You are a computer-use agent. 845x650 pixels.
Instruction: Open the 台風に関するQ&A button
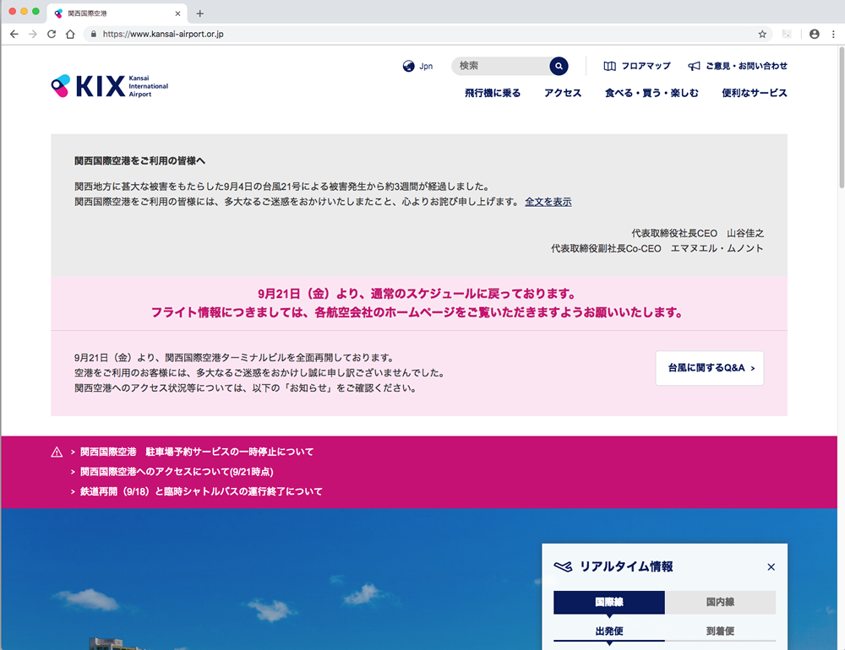click(709, 368)
